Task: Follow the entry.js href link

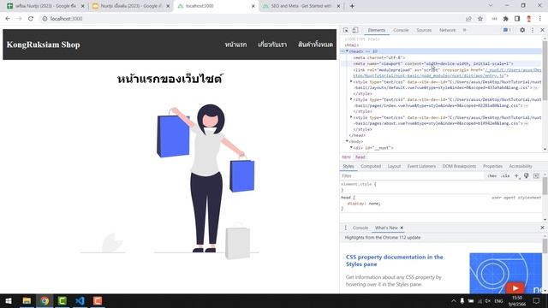Action: [429, 76]
